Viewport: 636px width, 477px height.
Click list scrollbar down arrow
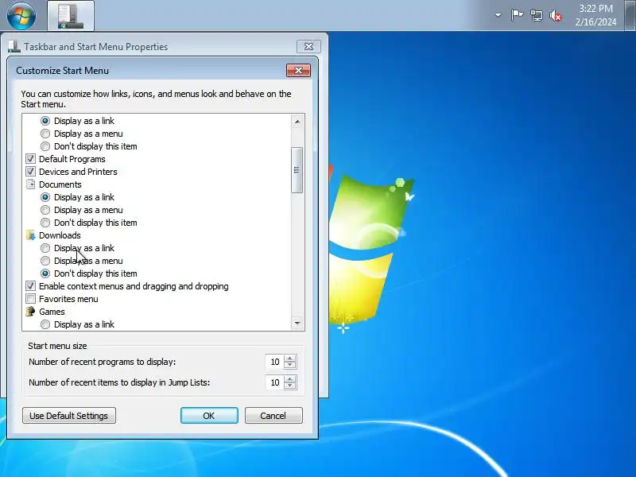(297, 324)
